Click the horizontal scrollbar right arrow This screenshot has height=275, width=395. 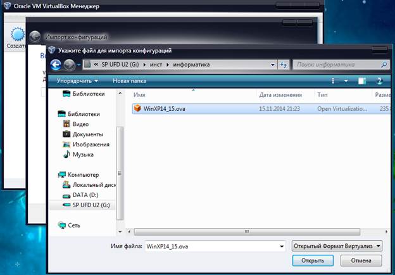click(x=386, y=231)
